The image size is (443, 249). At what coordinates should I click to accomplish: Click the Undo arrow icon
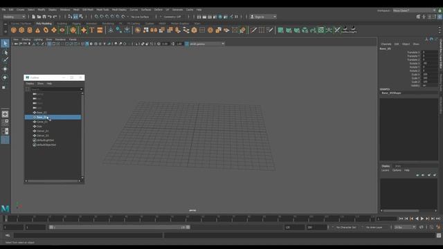point(50,17)
